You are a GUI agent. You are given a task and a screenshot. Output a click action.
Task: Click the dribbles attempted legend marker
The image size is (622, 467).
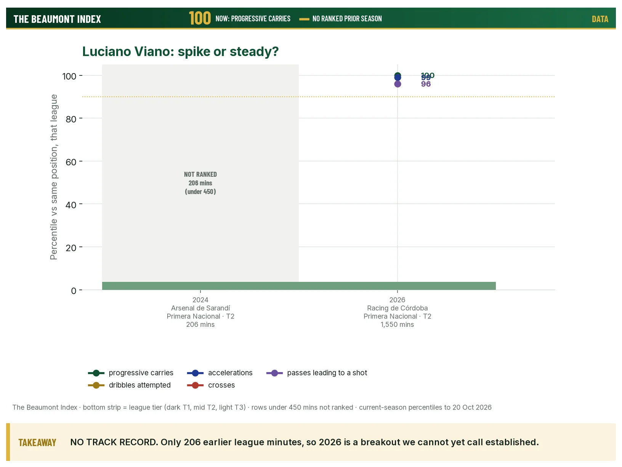pos(96,385)
